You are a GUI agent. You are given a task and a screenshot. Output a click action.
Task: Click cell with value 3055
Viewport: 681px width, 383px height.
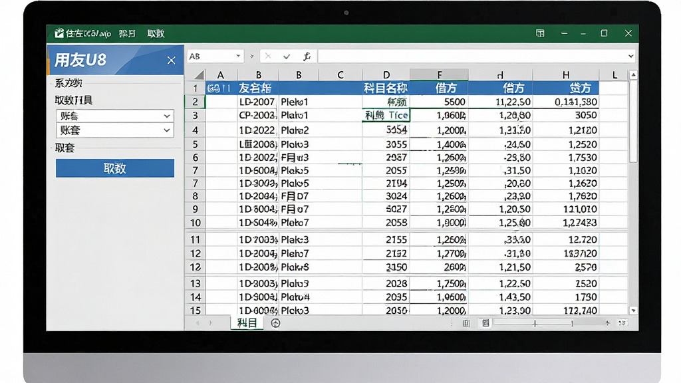(x=386, y=144)
